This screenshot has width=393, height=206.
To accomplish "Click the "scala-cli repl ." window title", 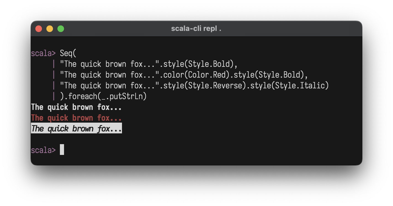I will pos(196,29).
